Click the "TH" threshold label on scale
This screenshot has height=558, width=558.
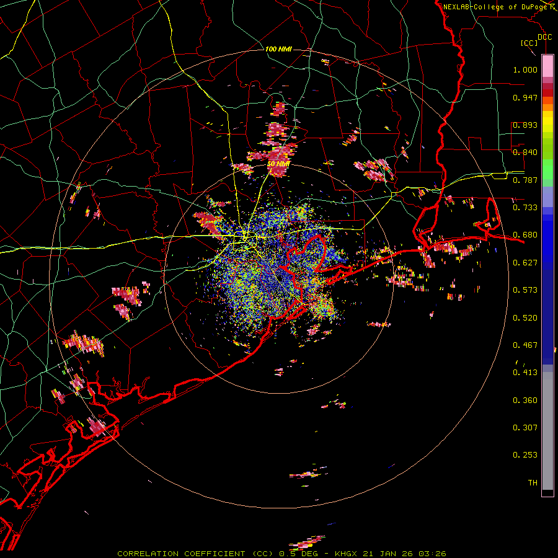[x=533, y=483]
